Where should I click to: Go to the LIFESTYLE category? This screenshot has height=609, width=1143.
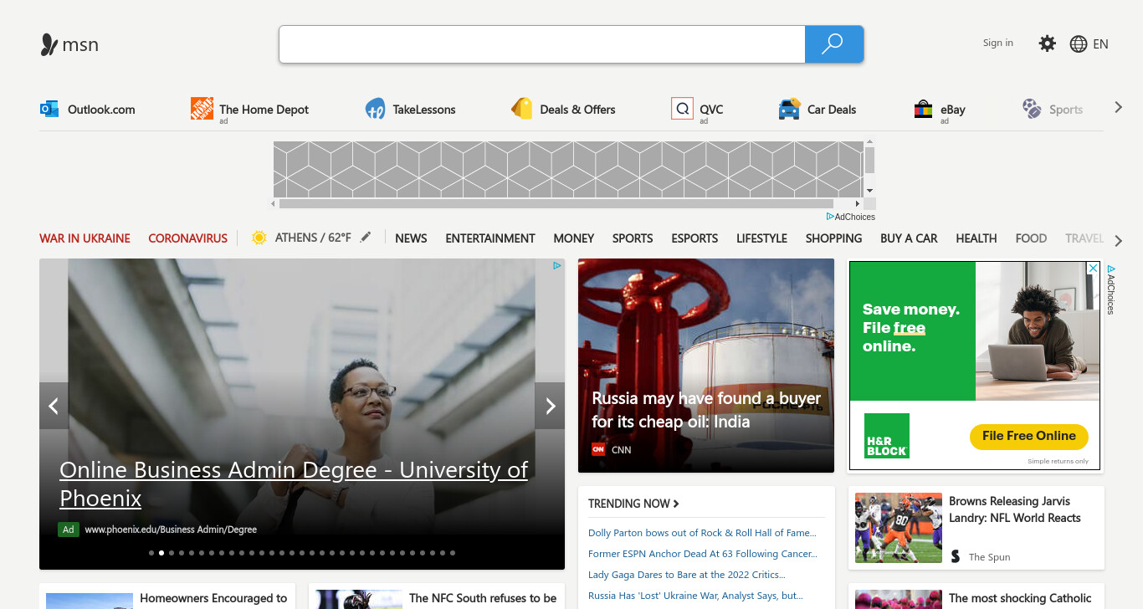(x=761, y=238)
